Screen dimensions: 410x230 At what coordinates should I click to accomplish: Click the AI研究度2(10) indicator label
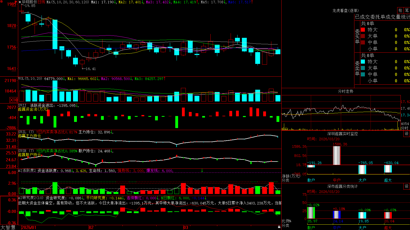pyautogui.click(x=31, y=198)
